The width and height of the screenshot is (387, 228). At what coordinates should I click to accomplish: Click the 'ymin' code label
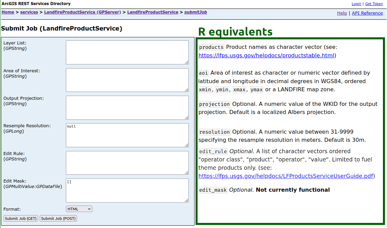[x=222, y=90]
